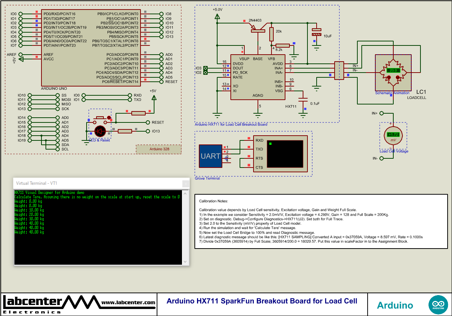Screen dimensions: 452x316
Task: Click the Load Cell Voltage millivoltmeter
Action: point(393,135)
